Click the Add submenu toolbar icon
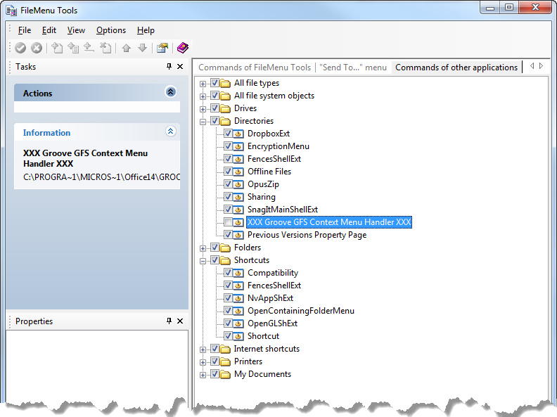 pyautogui.click(x=73, y=48)
